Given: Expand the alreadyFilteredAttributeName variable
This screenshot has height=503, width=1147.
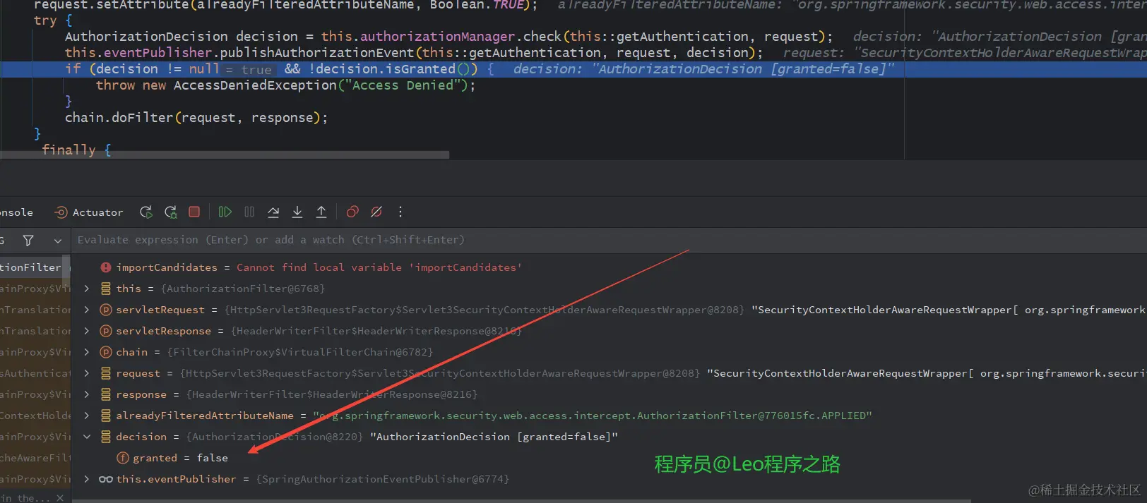Looking at the screenshot, I should tap(87, 416).
